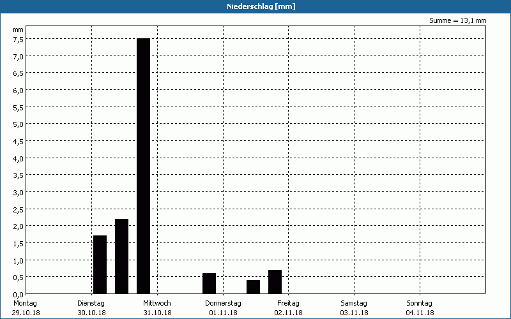Click the '5,0' y-axis value
511x319 pixels.
(x=19, y=124)
